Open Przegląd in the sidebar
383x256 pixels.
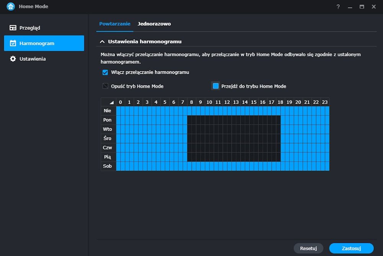(x=44, y=28)
